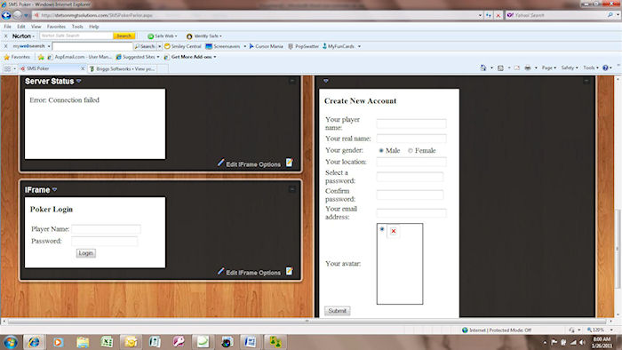Open Word from the taskbar

pos(250,342)
